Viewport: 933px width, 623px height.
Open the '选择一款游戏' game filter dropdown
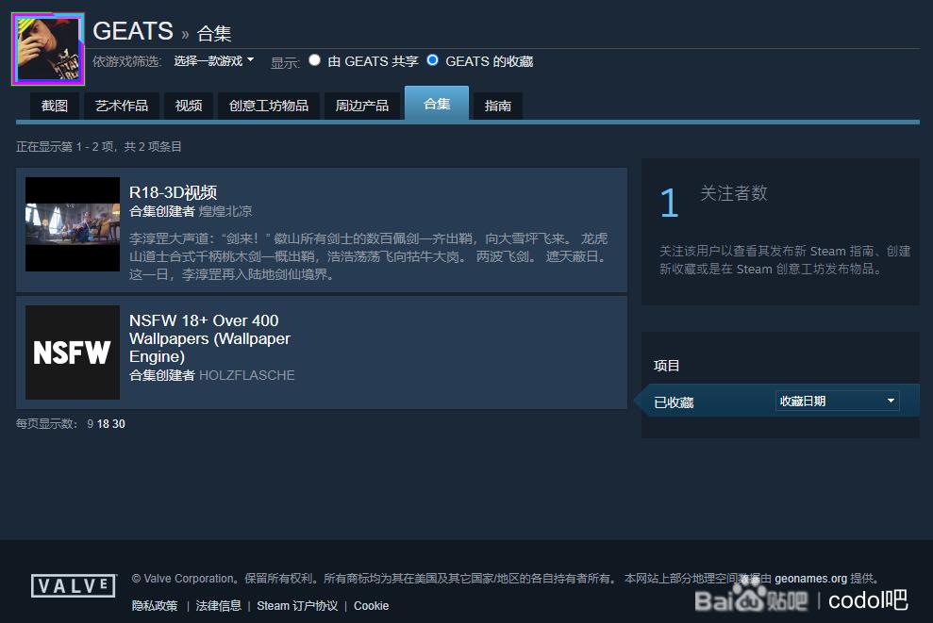pyautogui.click(x=213, y=60)
